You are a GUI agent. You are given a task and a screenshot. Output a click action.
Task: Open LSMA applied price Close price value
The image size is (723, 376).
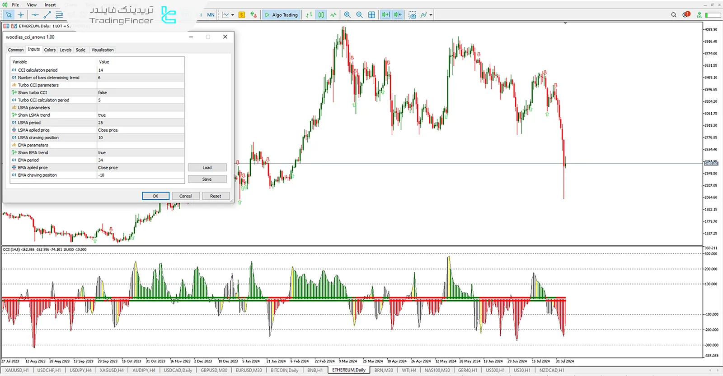pos(140,130)
